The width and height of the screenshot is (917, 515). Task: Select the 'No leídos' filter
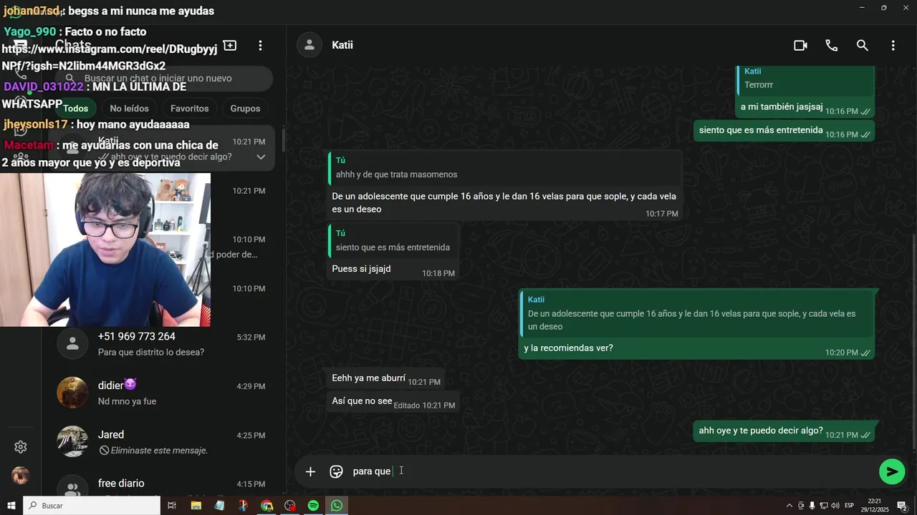pos(130,108)
